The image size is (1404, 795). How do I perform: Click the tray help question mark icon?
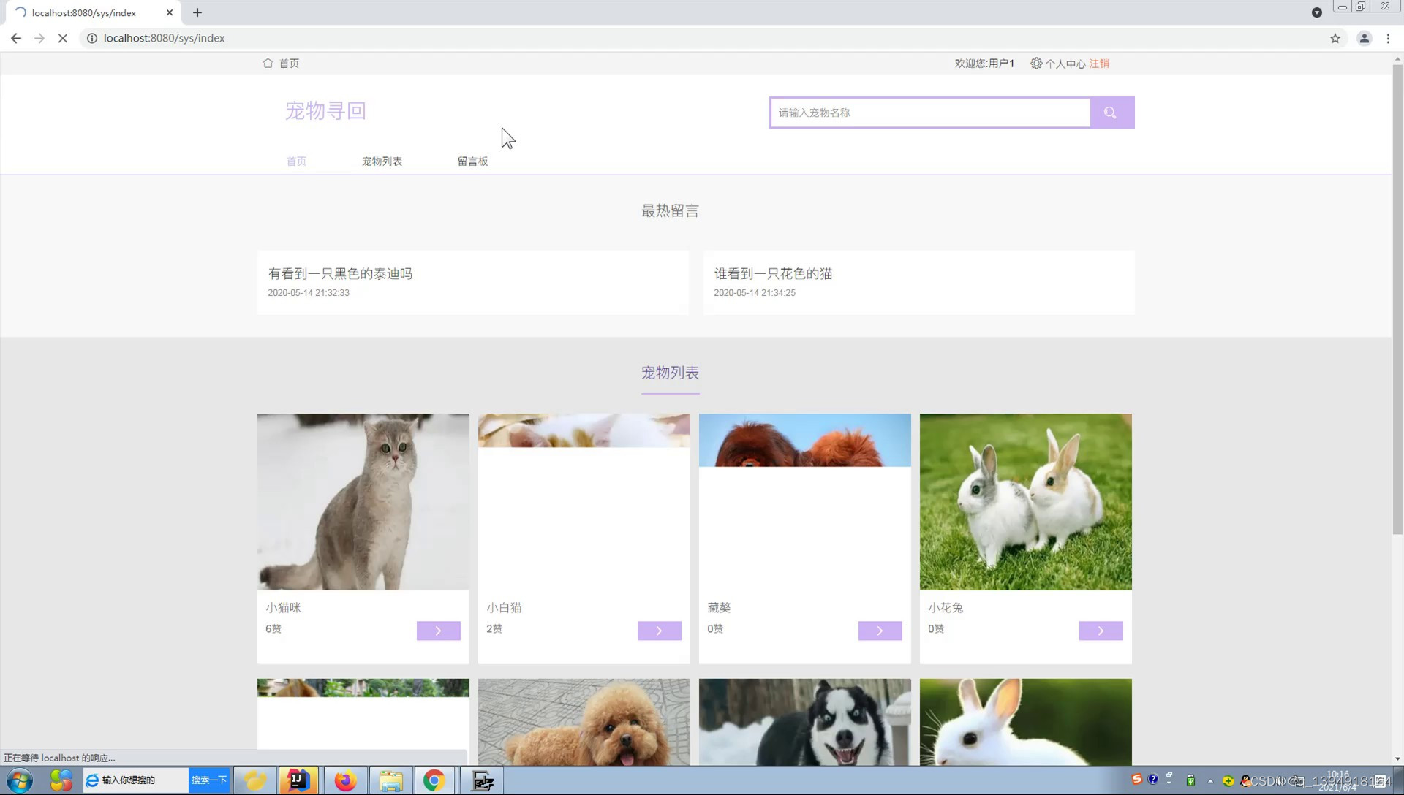tap(1153, 780)
